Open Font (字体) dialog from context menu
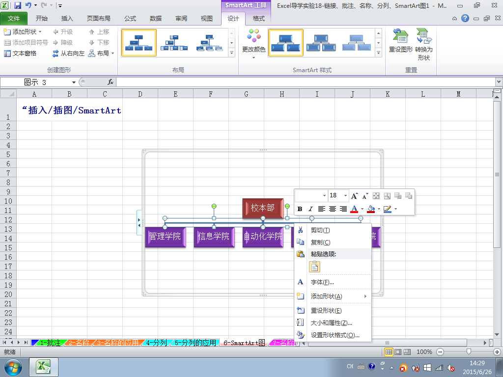The height and width of the screenshot is (377, 503). tap(333, 282)
